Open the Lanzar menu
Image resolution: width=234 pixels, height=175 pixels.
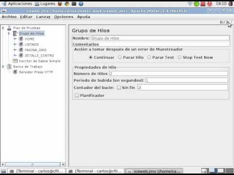click(43, 17)
